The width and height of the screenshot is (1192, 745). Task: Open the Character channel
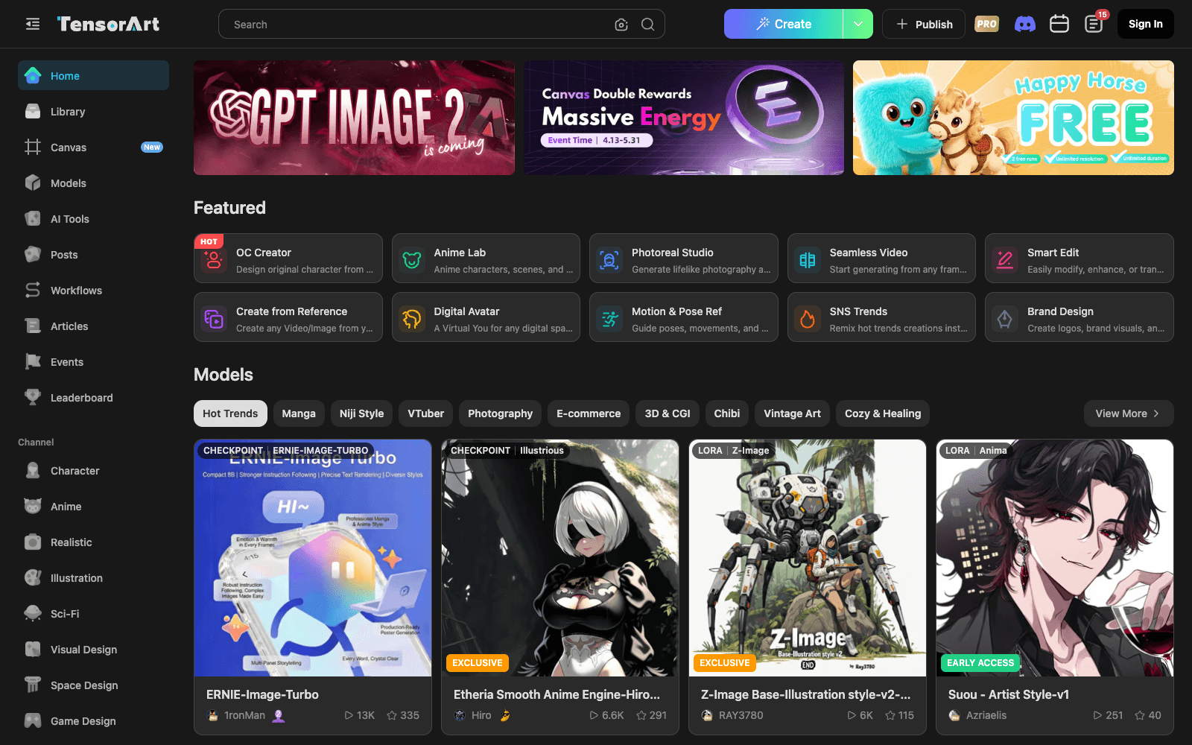point(93,471)
